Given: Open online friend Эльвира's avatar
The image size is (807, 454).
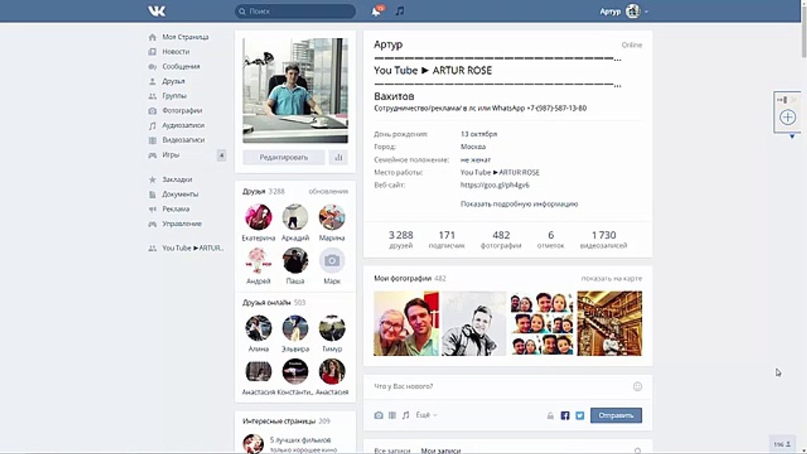Looking at the screenshot, I should tap(295, 329).
